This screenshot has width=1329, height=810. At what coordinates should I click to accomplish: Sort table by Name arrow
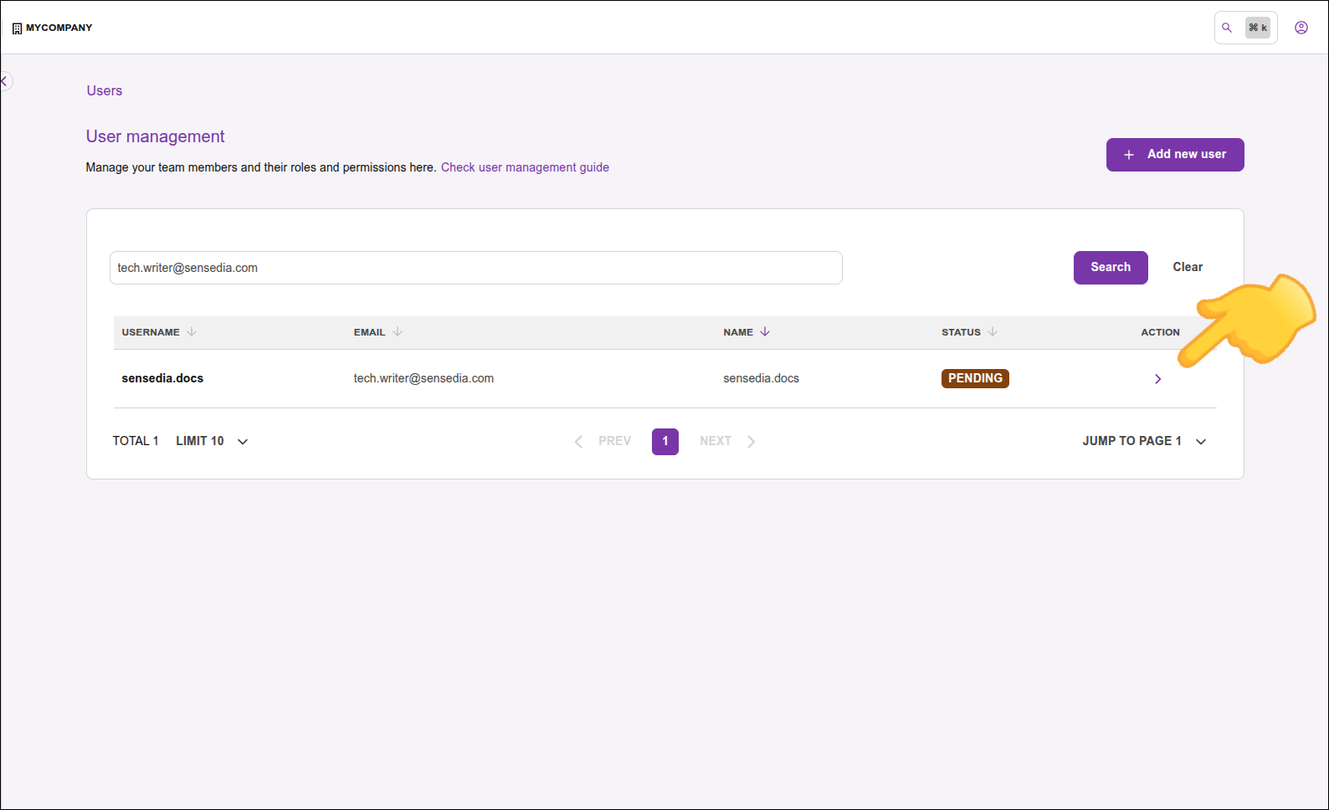[x=765, y=332]
